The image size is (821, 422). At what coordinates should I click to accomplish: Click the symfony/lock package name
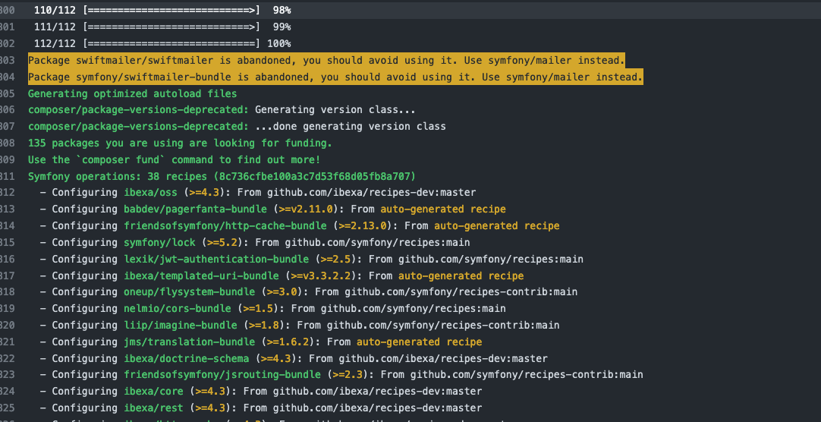159,242
